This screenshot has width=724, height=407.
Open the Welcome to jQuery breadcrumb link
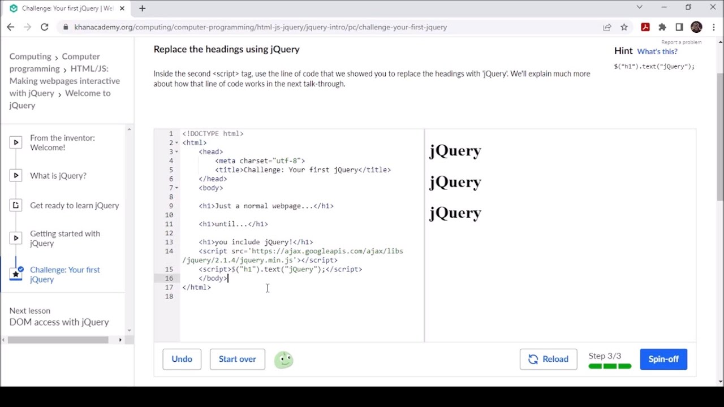(x=59, y=99)
